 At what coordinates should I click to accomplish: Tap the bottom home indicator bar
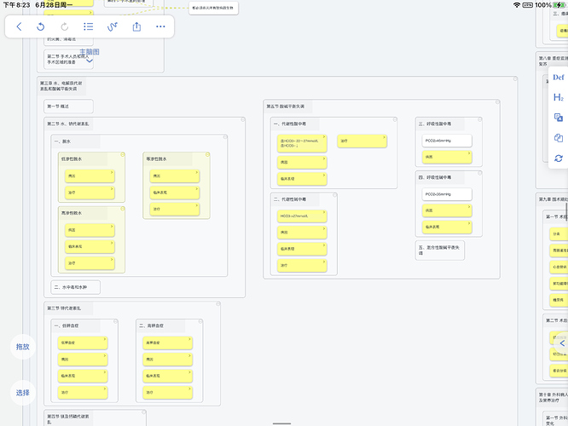tap(281, 423)
